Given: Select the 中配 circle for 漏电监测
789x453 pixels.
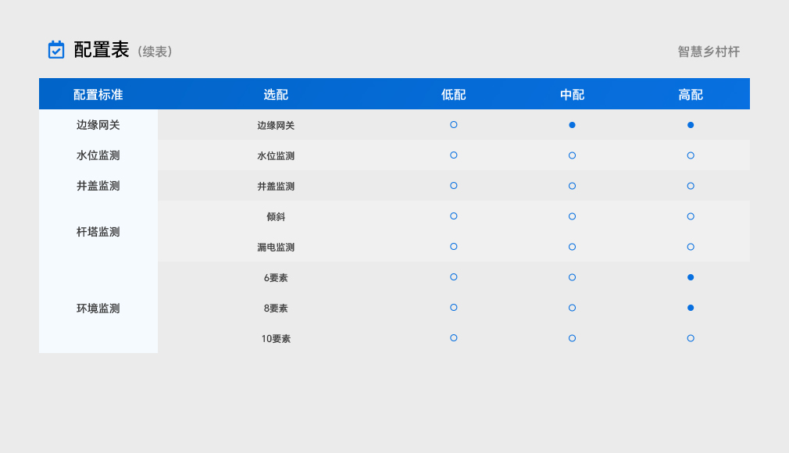Looking at the screenshot, I should pyautogui.click(x=572, y=247).
